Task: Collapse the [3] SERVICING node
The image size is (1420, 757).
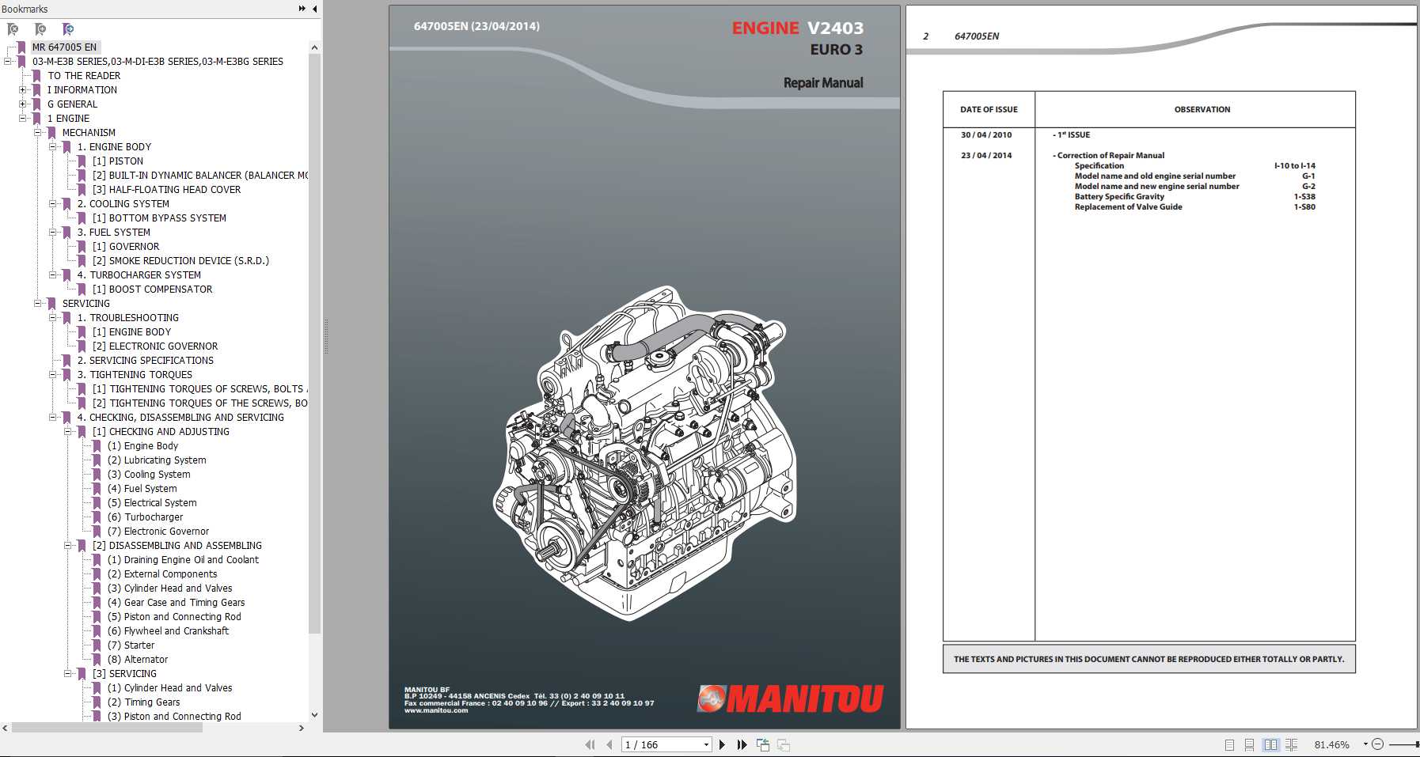Action: 68,673
